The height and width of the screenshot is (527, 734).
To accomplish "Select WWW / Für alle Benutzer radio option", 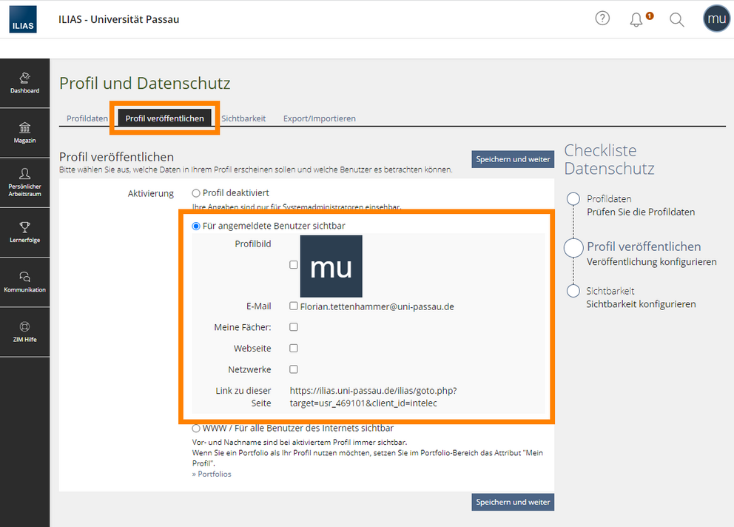I will (x=196, y=428).
